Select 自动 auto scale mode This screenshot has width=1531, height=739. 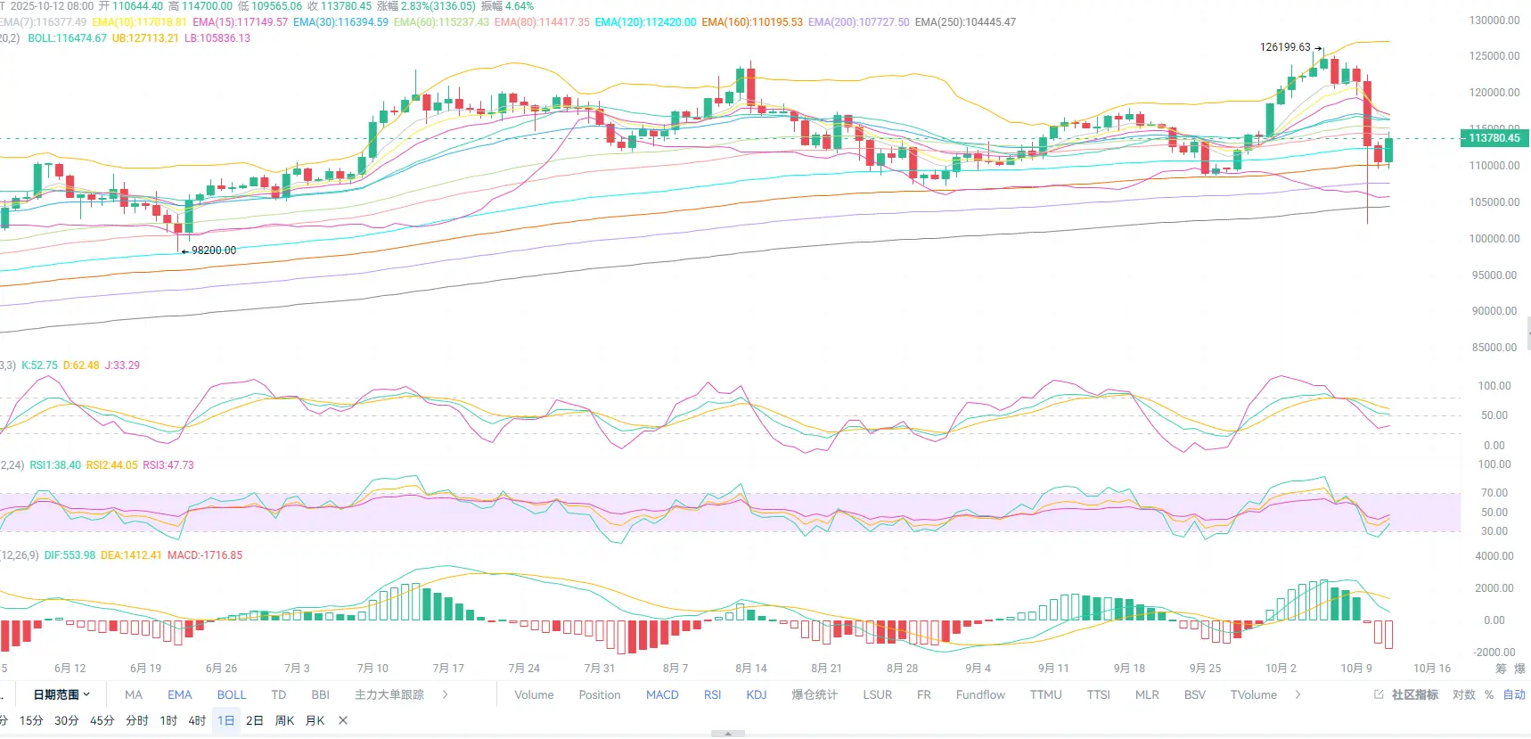click(1514, 694)
